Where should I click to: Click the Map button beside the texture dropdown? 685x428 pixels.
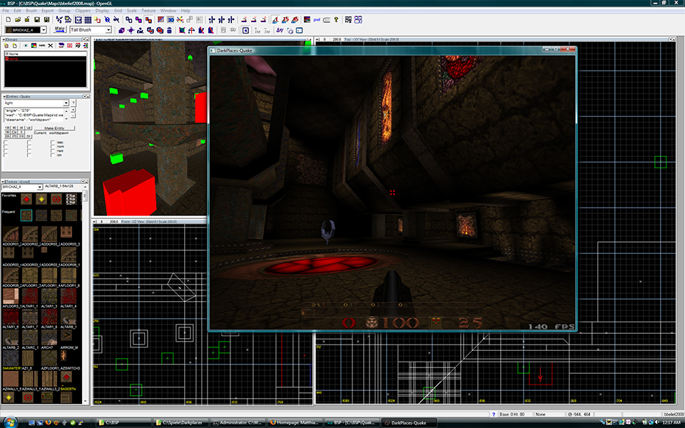[60, 30]
